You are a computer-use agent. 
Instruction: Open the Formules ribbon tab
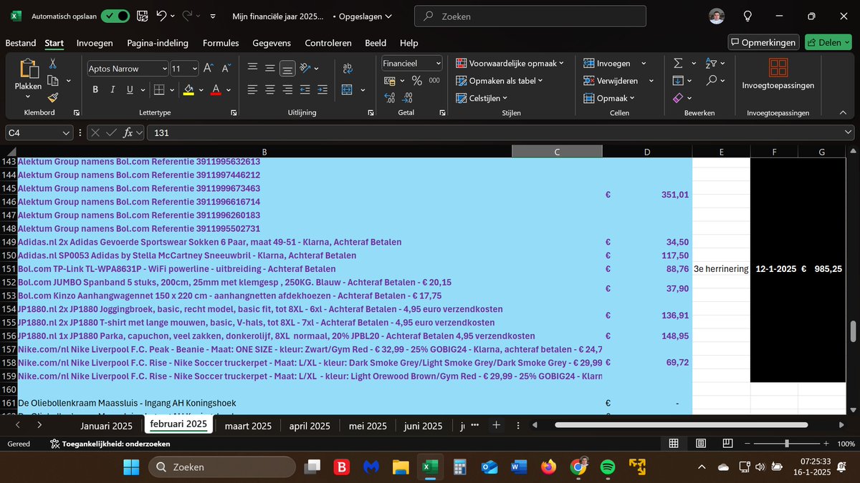click(221, 43)
